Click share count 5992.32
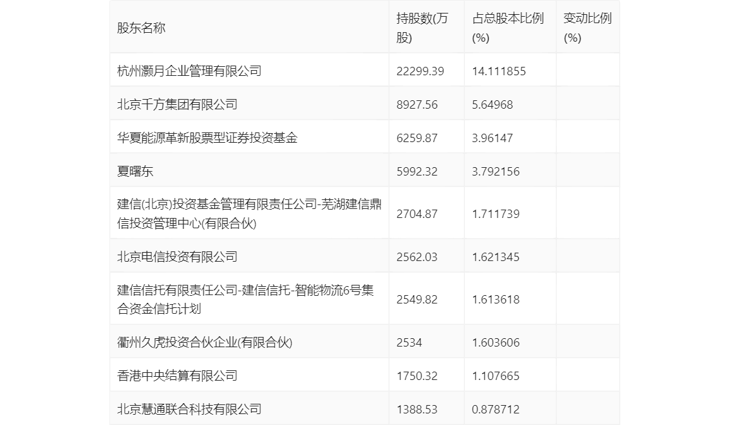 coord(416,172)
